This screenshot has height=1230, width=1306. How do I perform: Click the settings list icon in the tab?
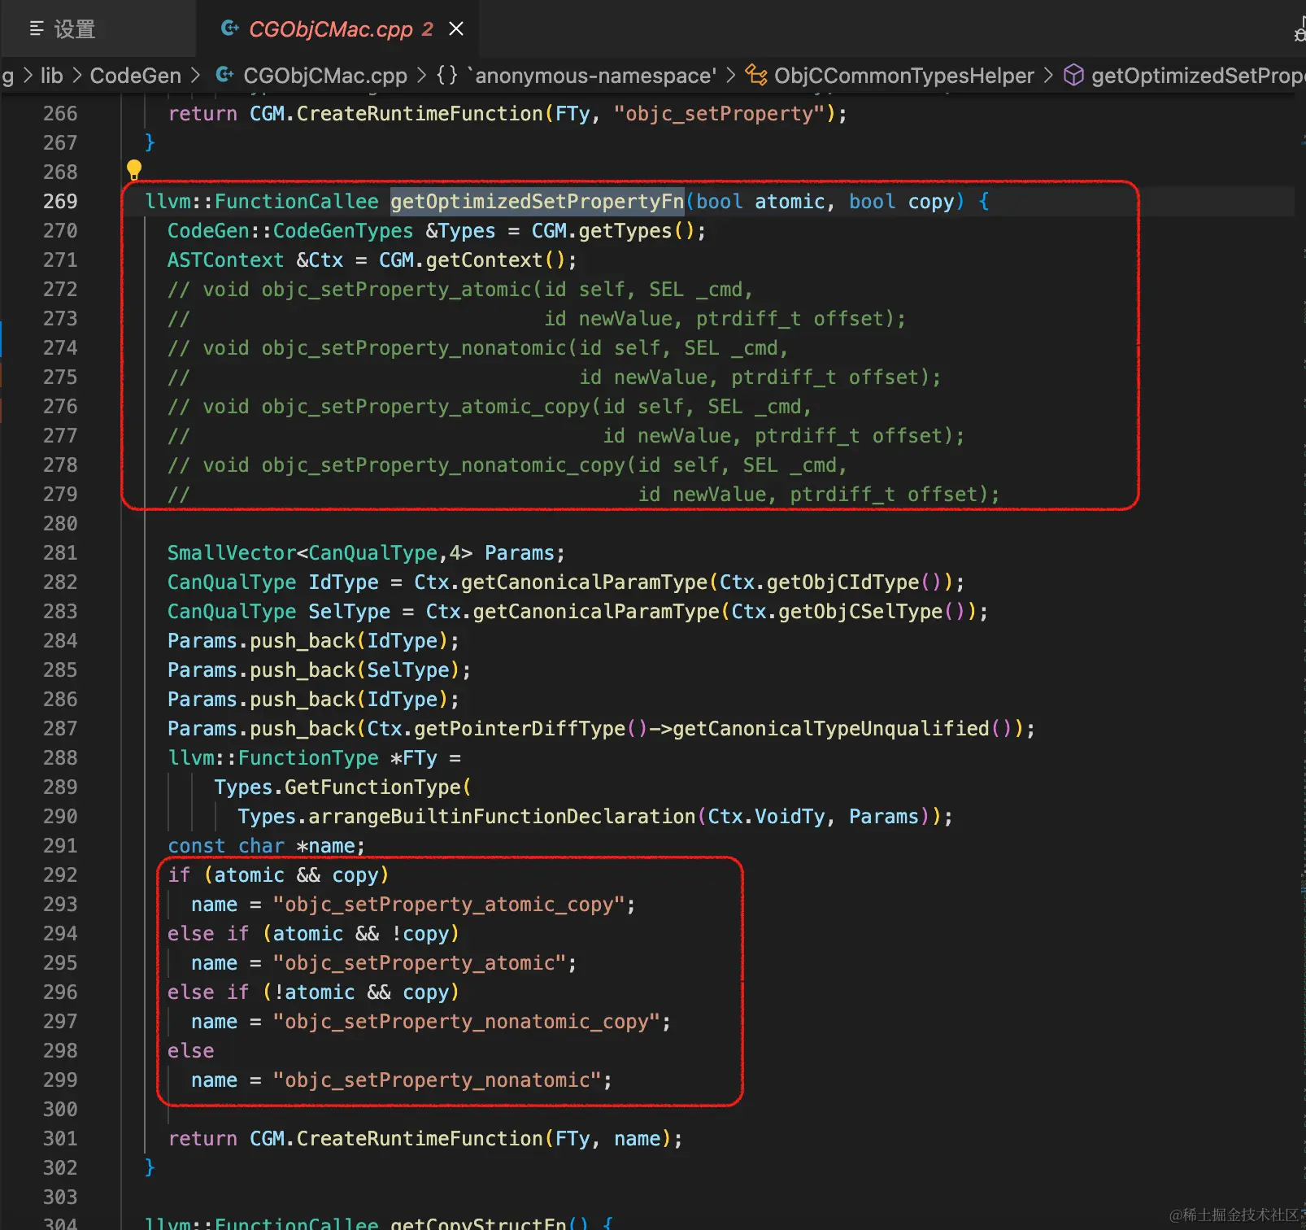point(37,29)
